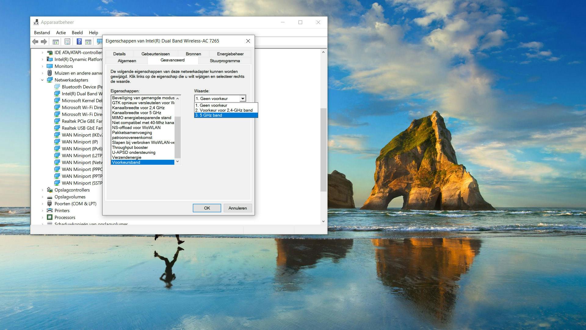Image resolution: width=586 pixels, height=330 pixels.
Task: Click the Back arrow toolbar icon
Action: (x=35, y=42)
